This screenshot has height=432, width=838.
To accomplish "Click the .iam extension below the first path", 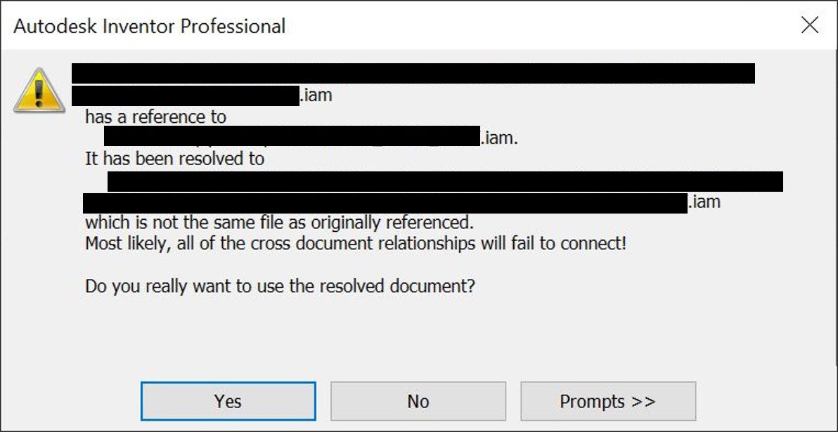I will [316, 95].
